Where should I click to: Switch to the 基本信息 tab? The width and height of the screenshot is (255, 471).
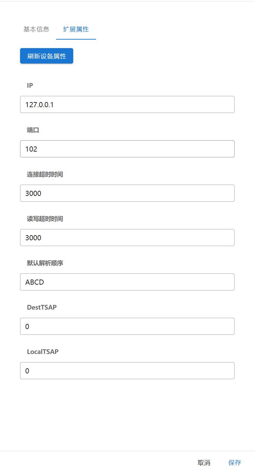[x=36, y=29]
